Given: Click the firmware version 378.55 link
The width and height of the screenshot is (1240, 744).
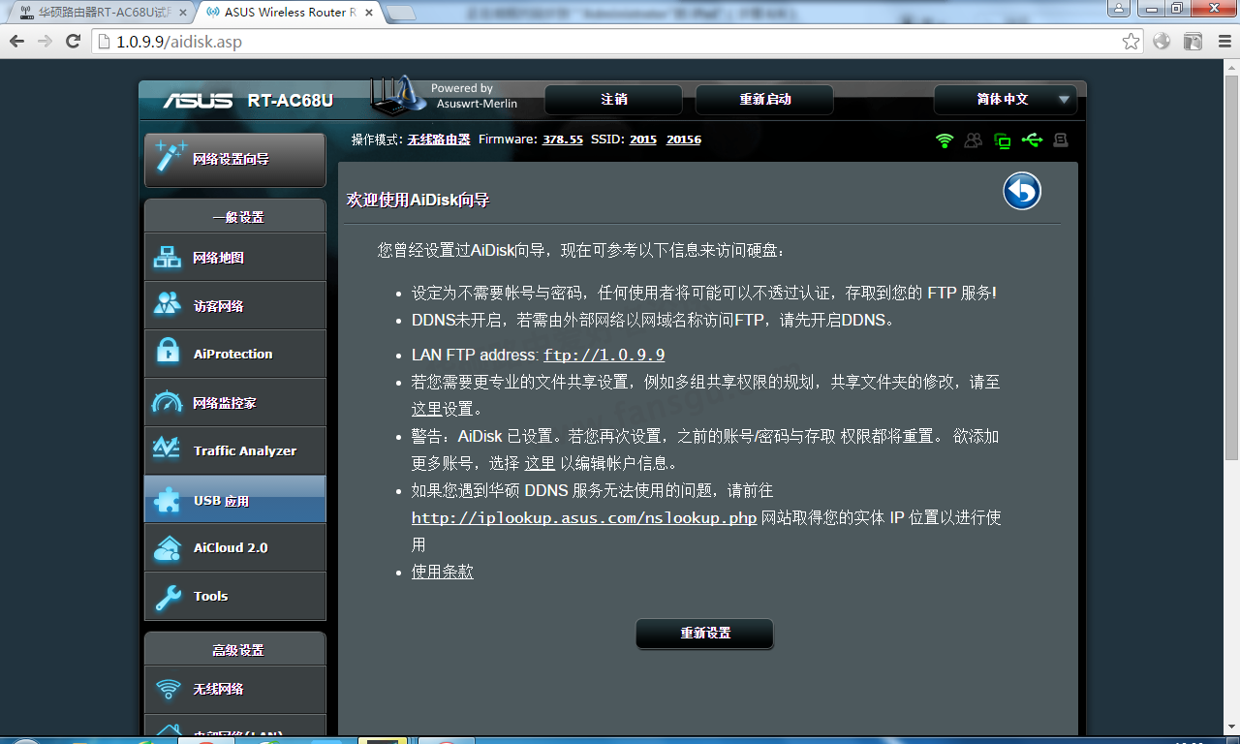Looking at the screenshot, I should point(563,139).
